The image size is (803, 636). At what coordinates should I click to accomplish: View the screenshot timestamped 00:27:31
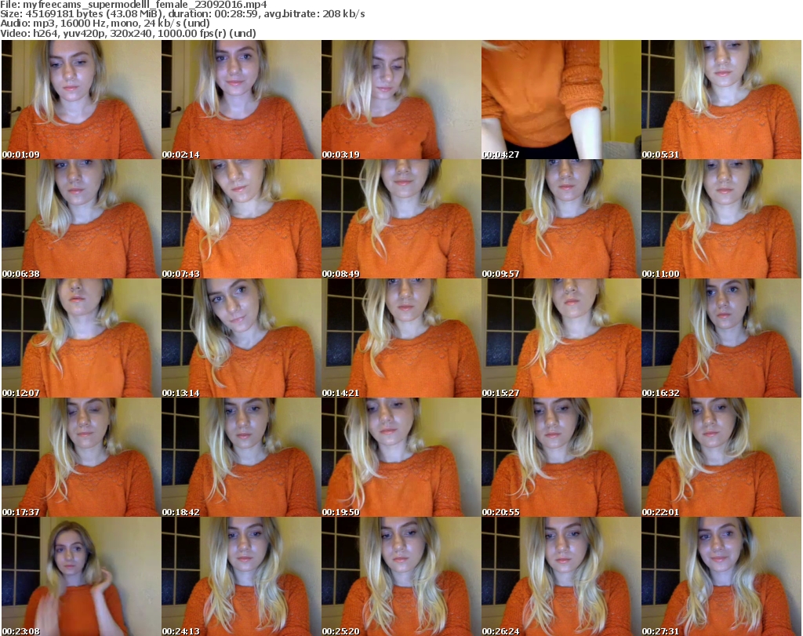[x=721, y=576]
